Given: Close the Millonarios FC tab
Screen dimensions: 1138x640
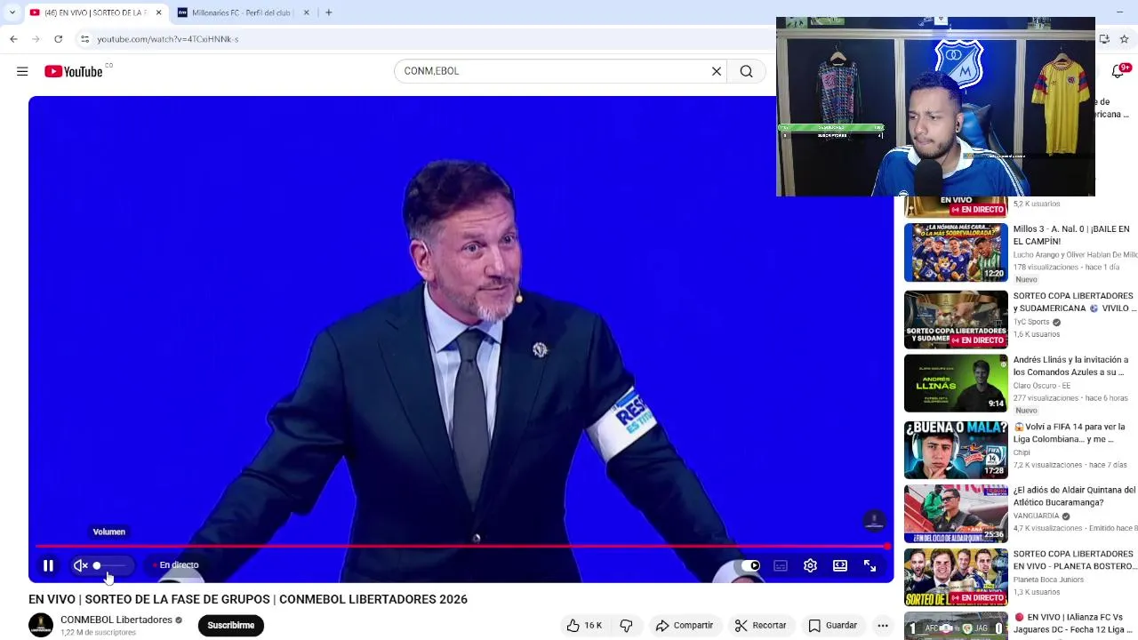Looking at the screenshot, I should point(307,12).
